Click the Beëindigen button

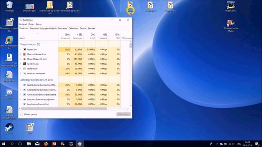click(124, 114)
